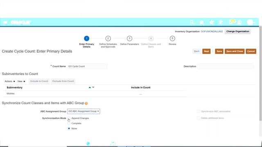Image resolution: width=262 pixels, height=147 pixels.
Task: Click the Next button
Action: (206, 51)
